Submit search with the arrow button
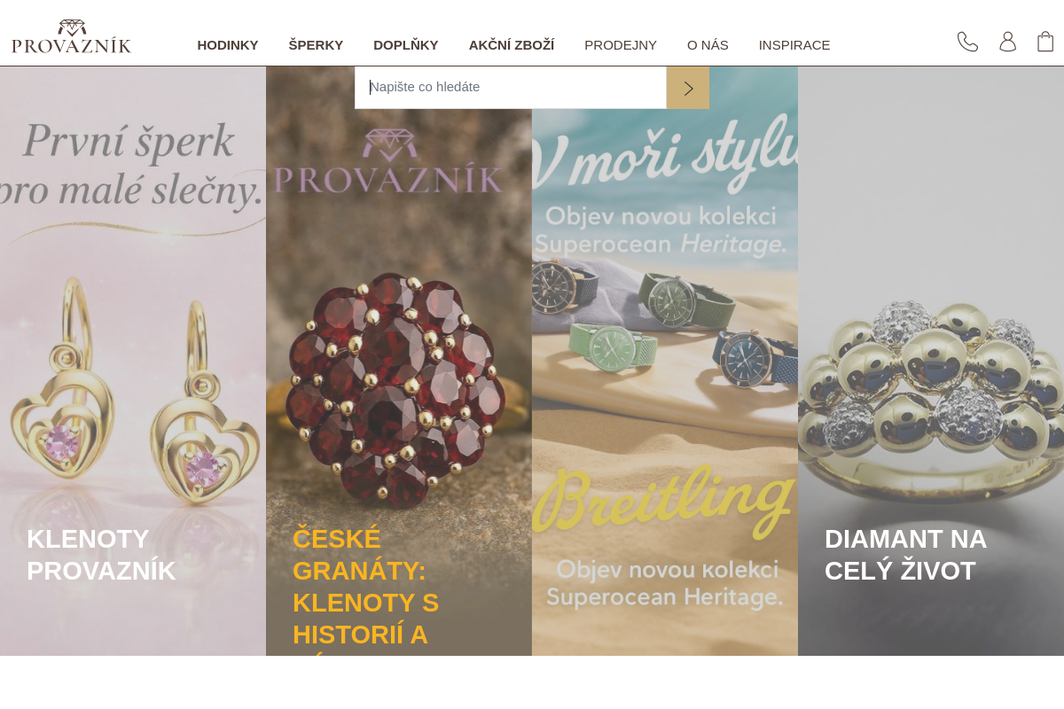 point(688,88)
